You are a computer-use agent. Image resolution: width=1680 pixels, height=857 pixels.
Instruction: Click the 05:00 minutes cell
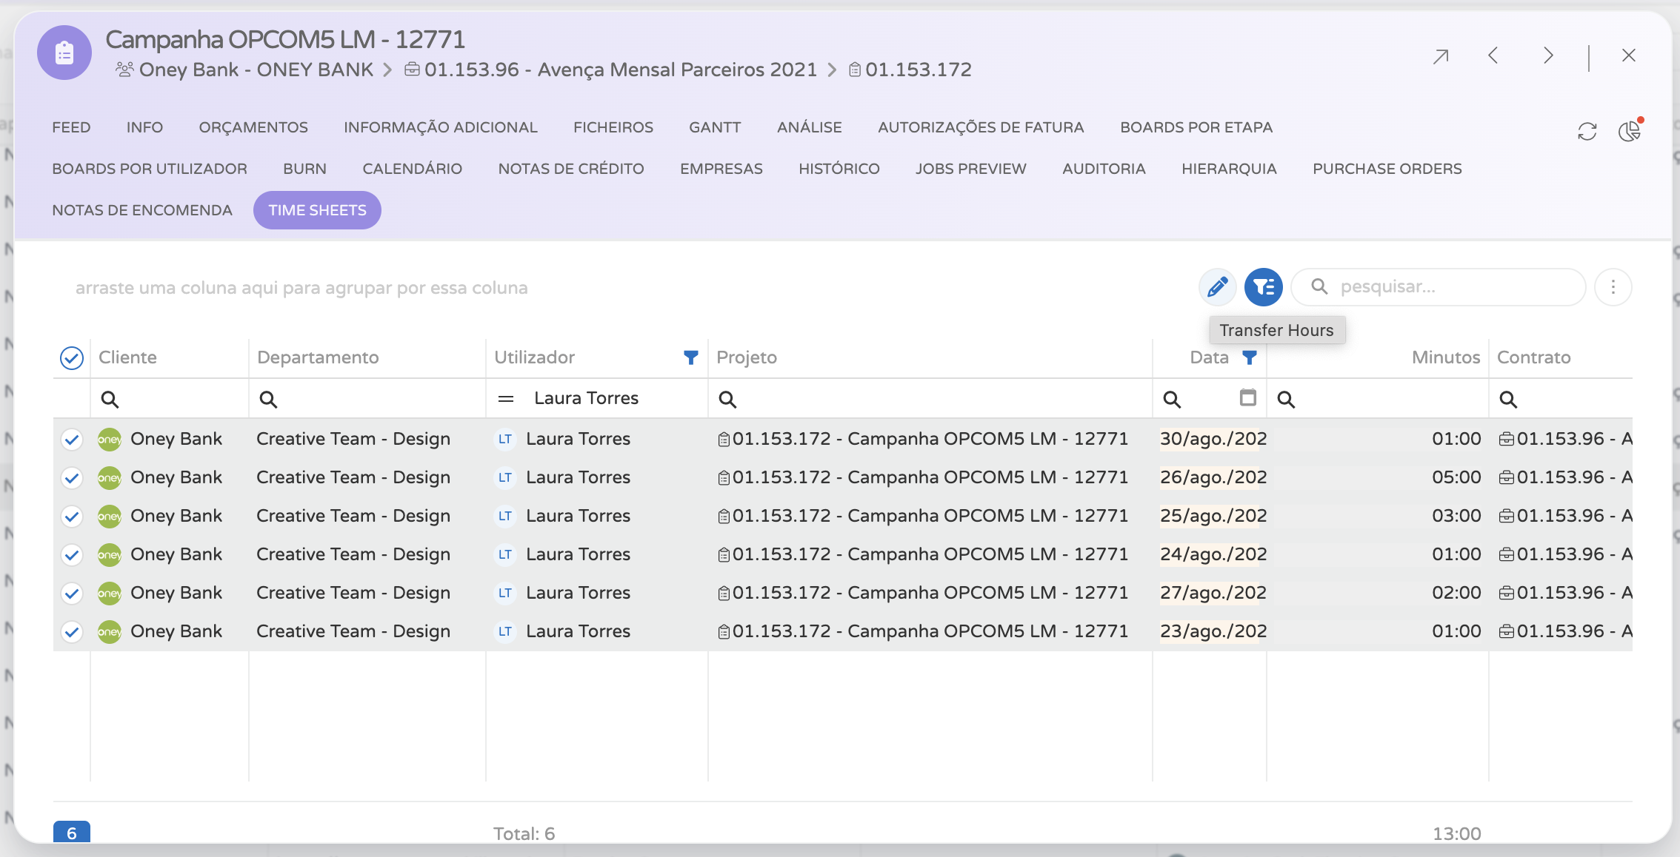tap(1378, 478)
